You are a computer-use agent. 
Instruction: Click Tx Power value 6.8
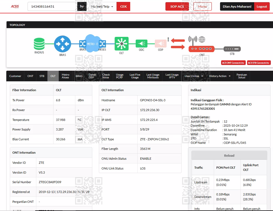58,100
